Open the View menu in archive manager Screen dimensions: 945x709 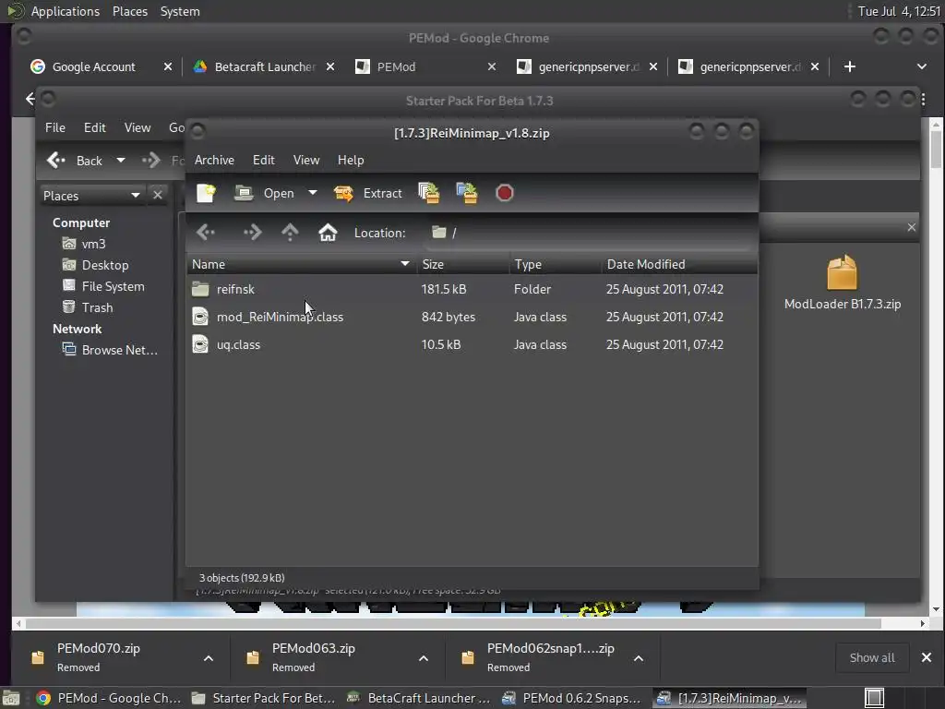tap(306, 160)
